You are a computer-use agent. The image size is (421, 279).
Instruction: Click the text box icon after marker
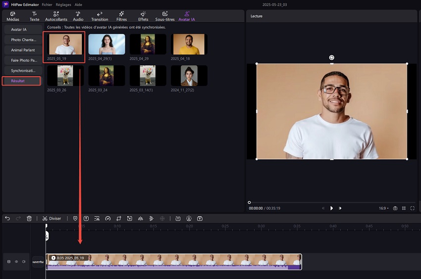click(x=86, y=219)
